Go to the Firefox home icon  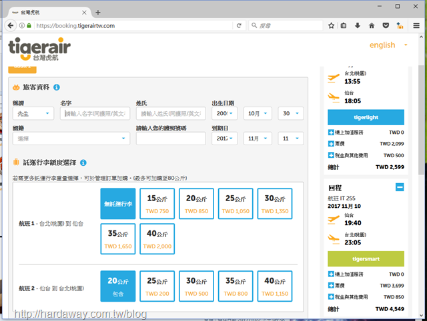[x=372, y=25]
